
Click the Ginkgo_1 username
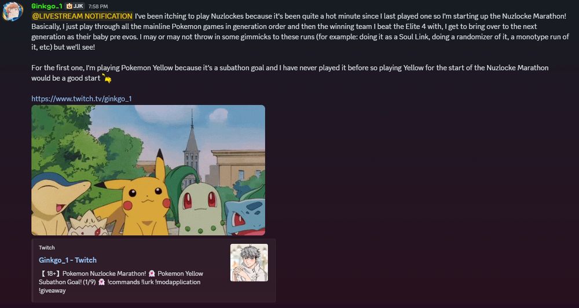[47, 6]
